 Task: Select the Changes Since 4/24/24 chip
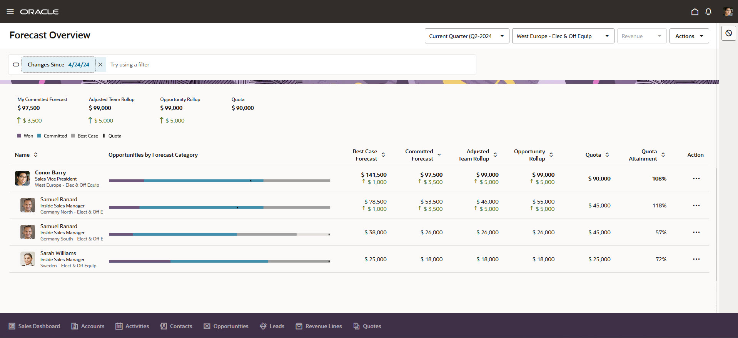point(58,65)
